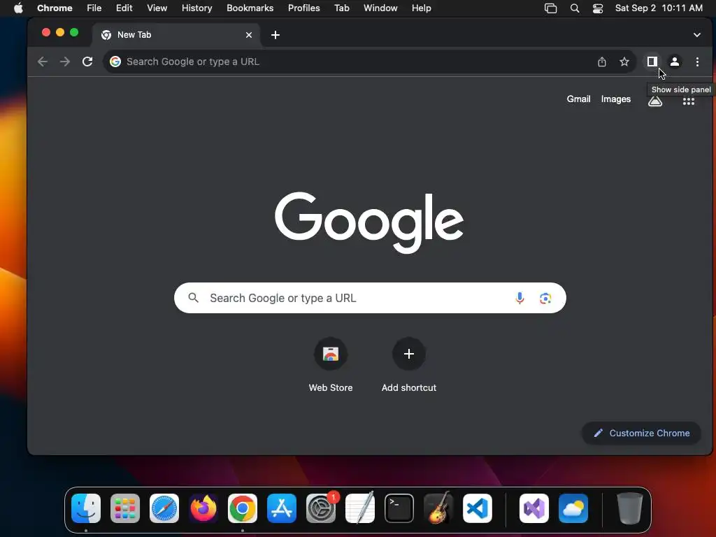Open Launchpad from the Dock
716x537 pixels.
click(x=125, y=508)
